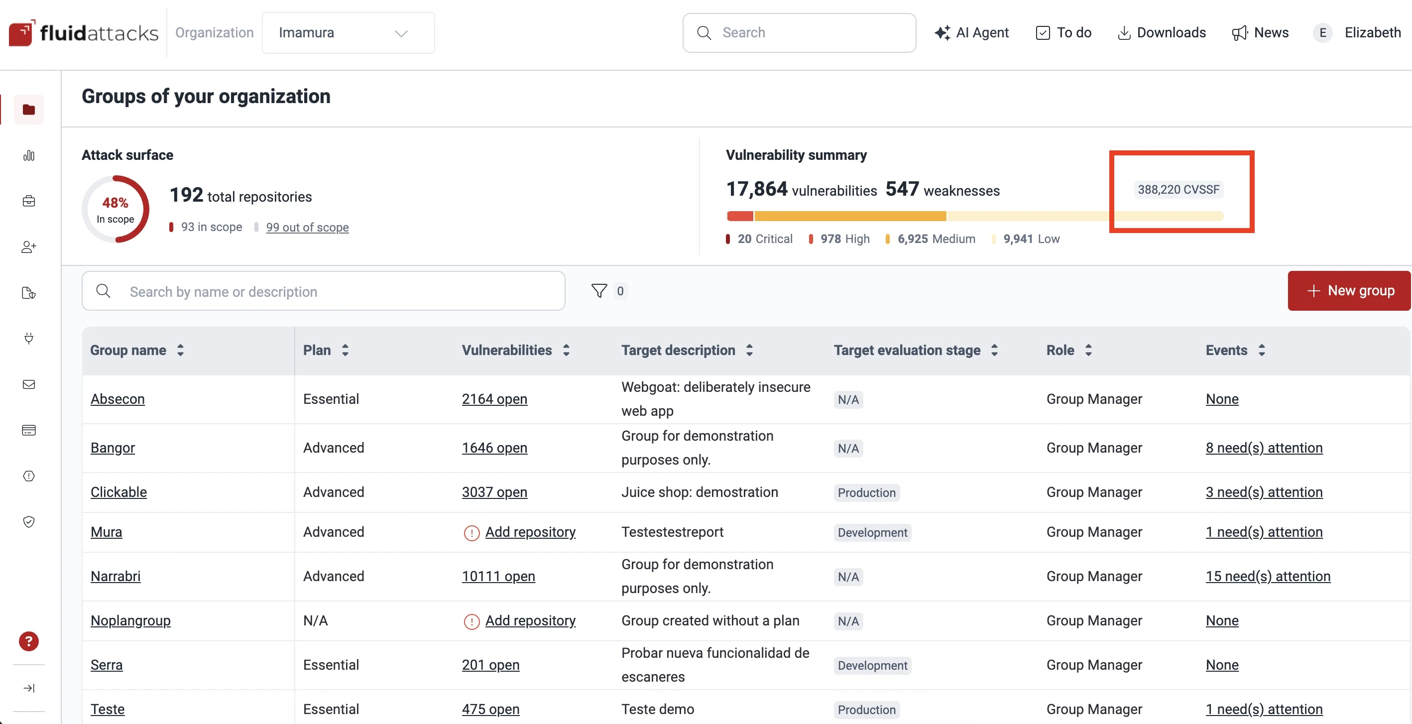Image resolution: width=1412 pixels, height=724 pixels.
Task: Open the Elizabeth user profile menu
Action: click(1357, 33)
